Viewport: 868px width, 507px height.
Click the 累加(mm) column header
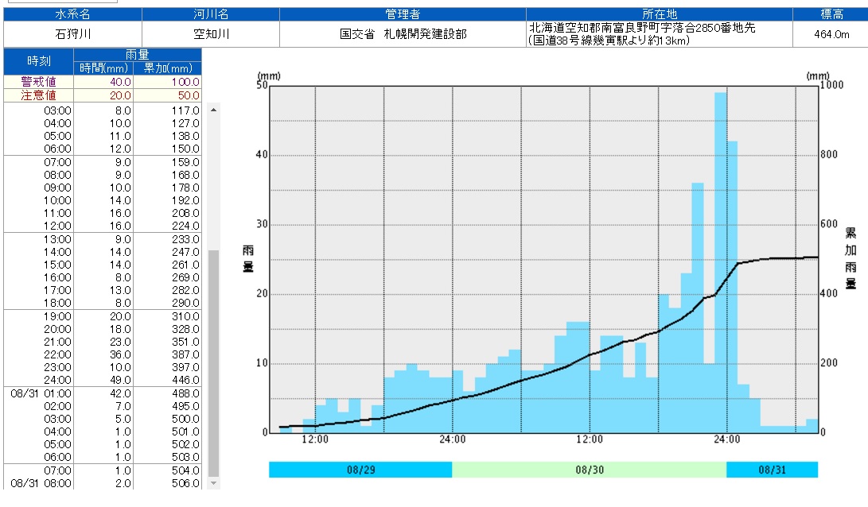[167, 68]
